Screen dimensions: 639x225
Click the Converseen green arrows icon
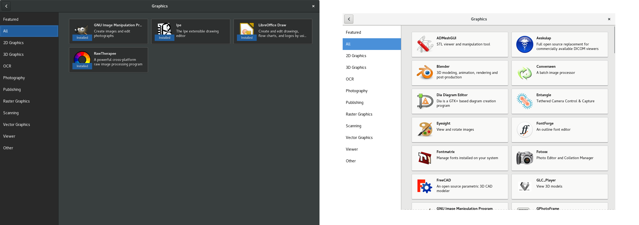point(525,73)
